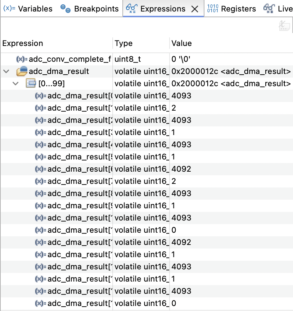Click the Breakpoints tab icon
Screen dimensions: 293x311
(65, 9)
